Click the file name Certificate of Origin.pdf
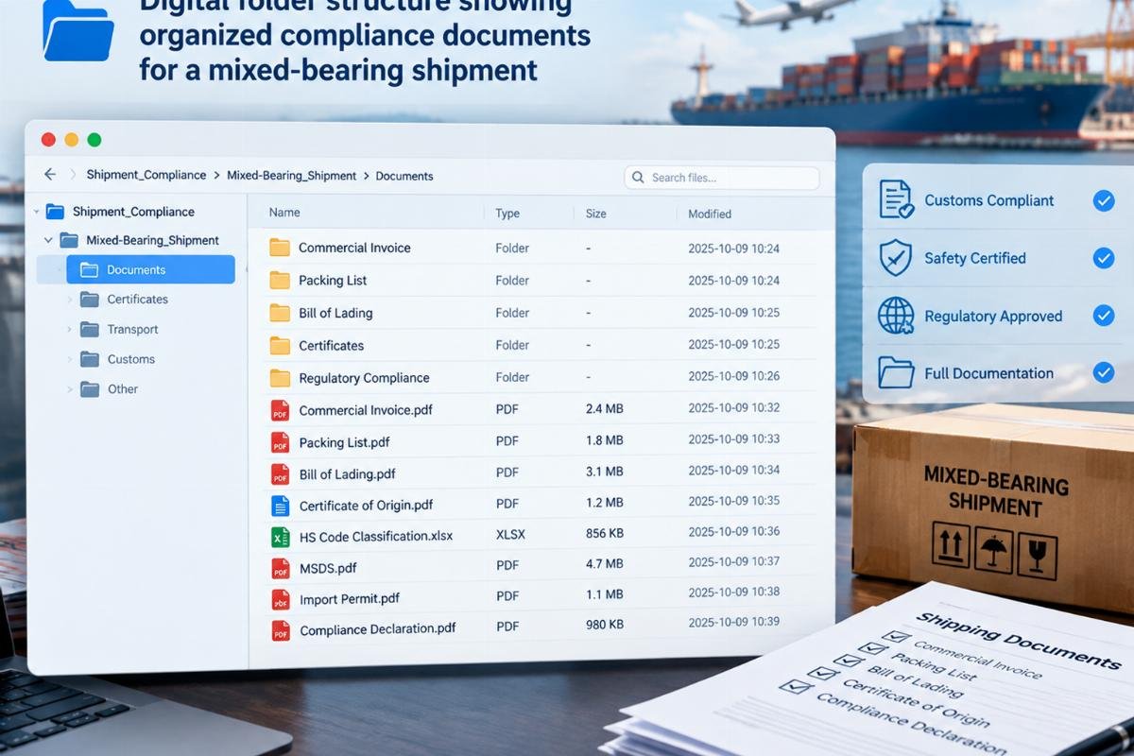 366,505
